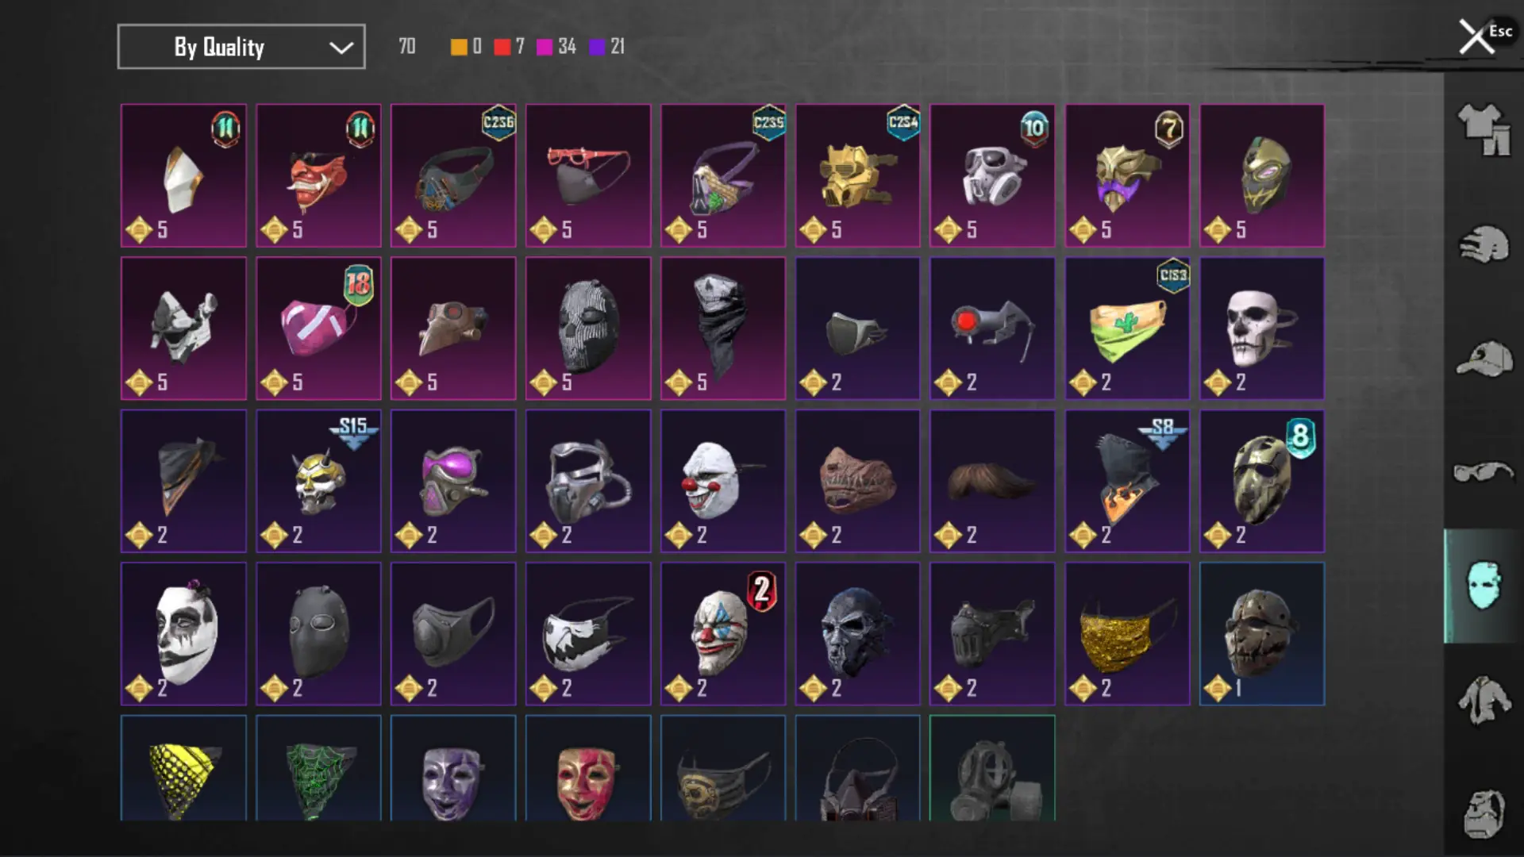The width and height of the screenshot is (1524, 857).
Task: Filter by the purple quality swatch
Action: (x=597, y=47)
